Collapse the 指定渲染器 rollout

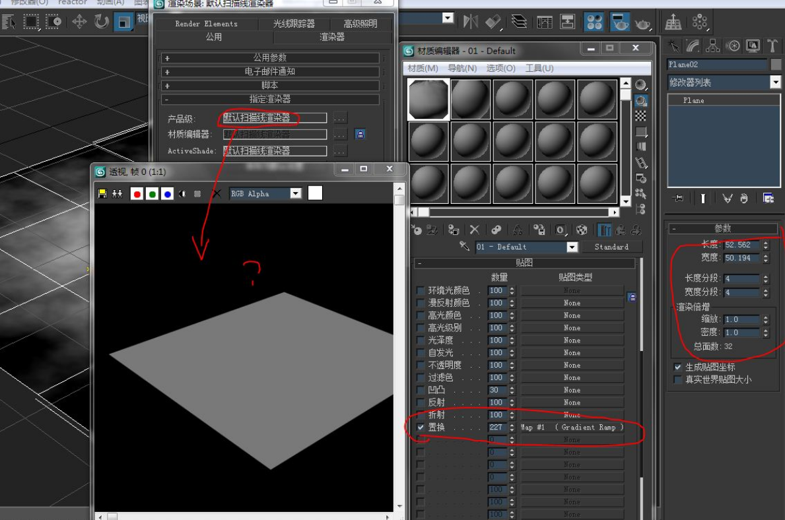[269, 99]
